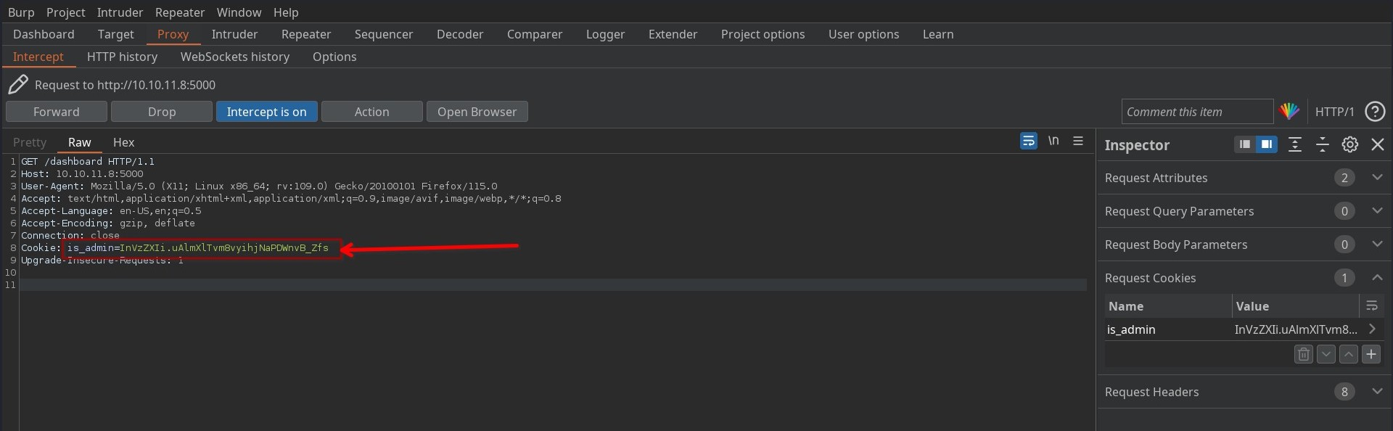Sort cookies by Name column header
The height and width of the screenshot is (431, 1393).
(x=1167, y=306)
